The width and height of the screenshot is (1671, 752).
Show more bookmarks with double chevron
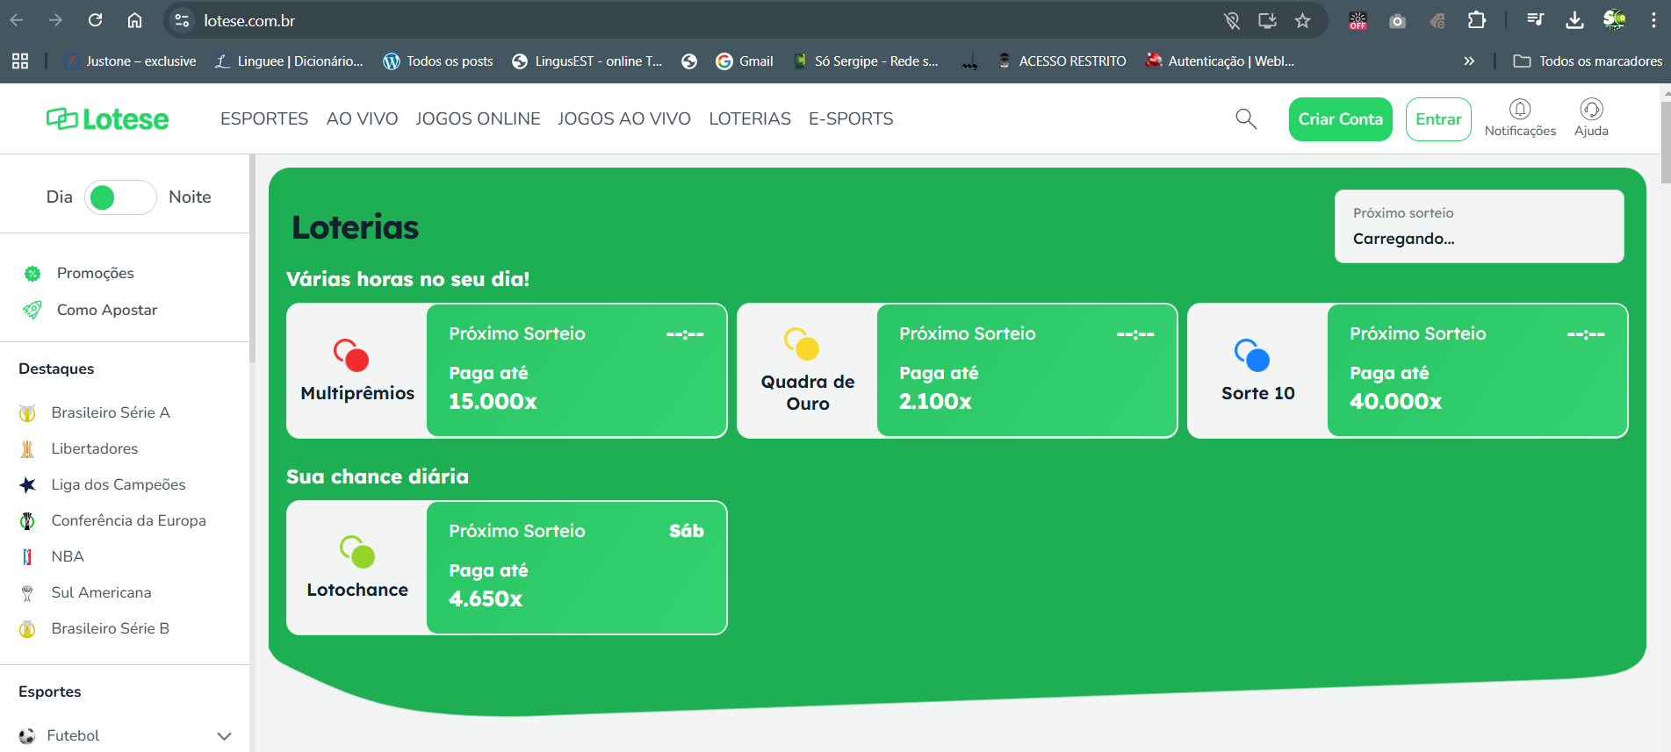[x=1469, y=61]
